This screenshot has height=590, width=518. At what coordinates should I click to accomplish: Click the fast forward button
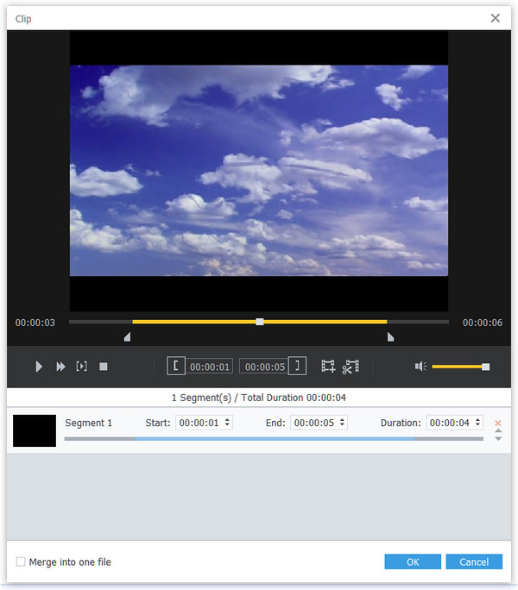pos(60,367)
